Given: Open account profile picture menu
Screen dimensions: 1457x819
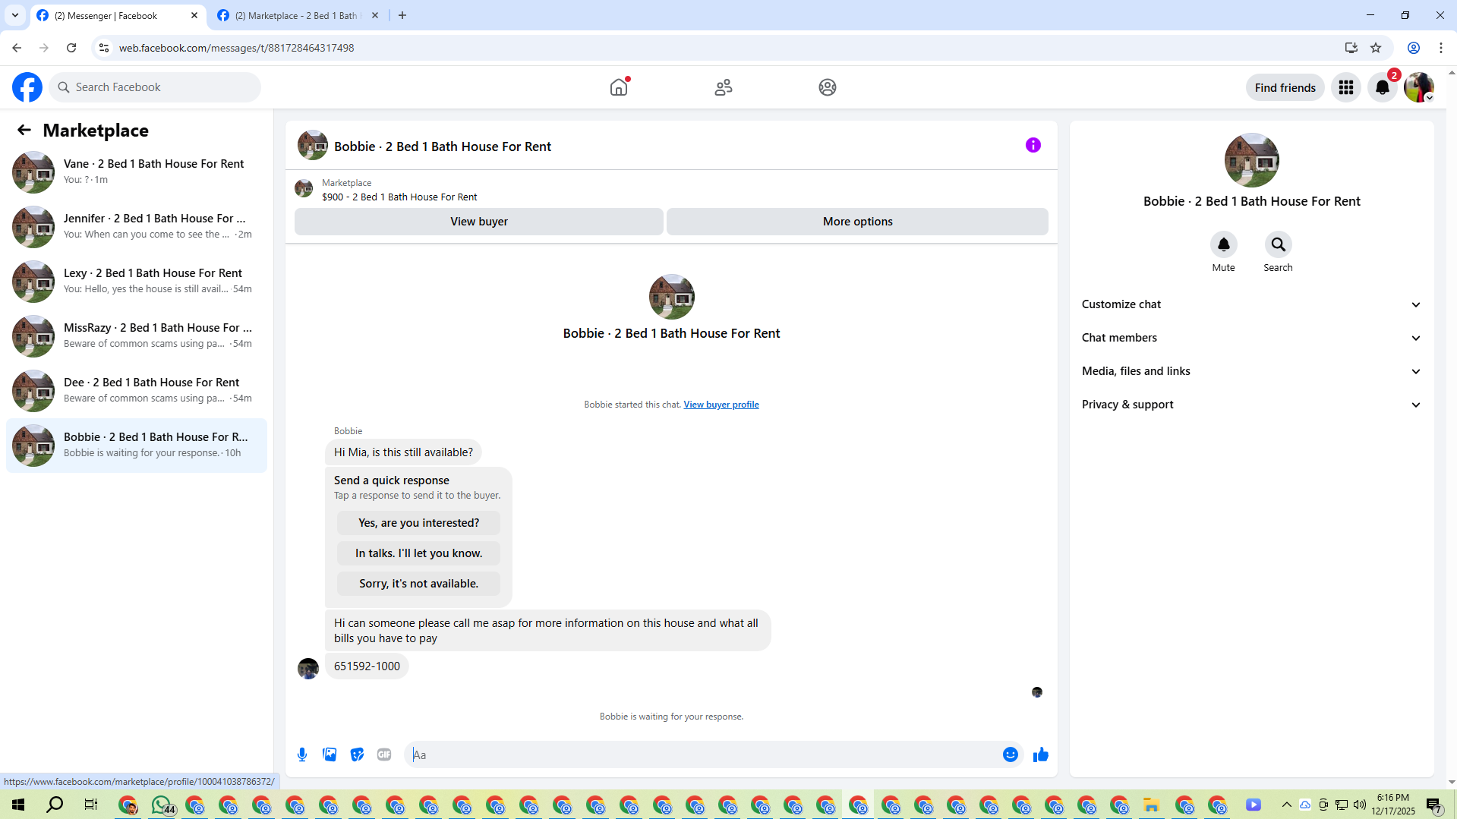Looking at the screenshot, I should (x=1419, y=87).
